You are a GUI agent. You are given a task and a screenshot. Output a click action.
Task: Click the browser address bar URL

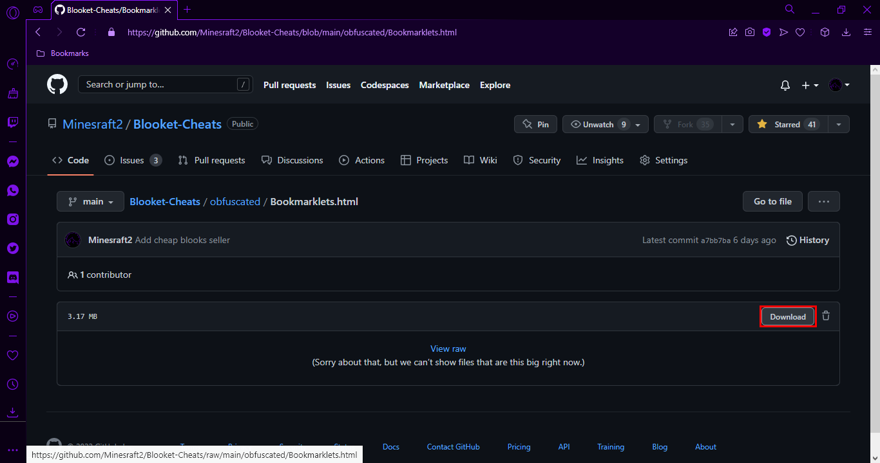(x=292, y=32)
